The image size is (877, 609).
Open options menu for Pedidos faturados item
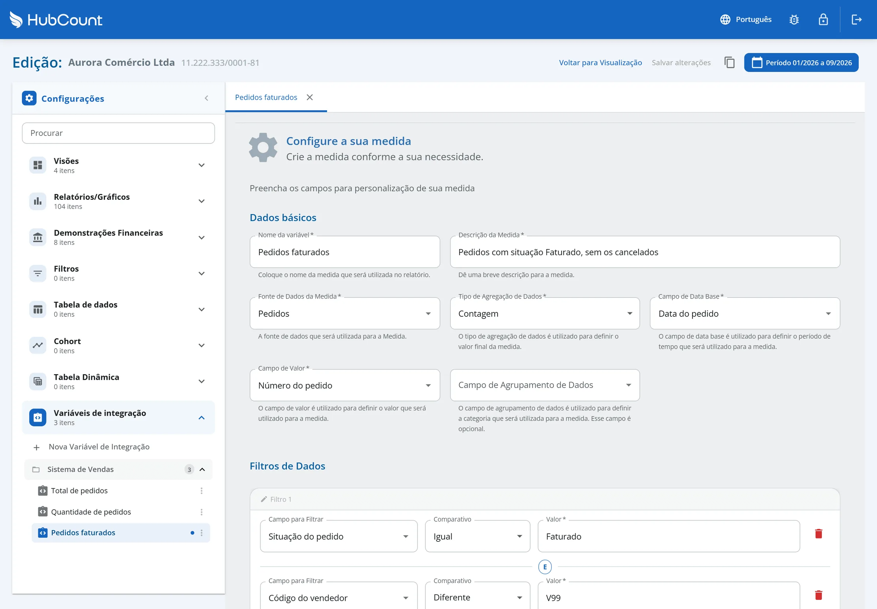pyautogui.click(x=201, y=533)
